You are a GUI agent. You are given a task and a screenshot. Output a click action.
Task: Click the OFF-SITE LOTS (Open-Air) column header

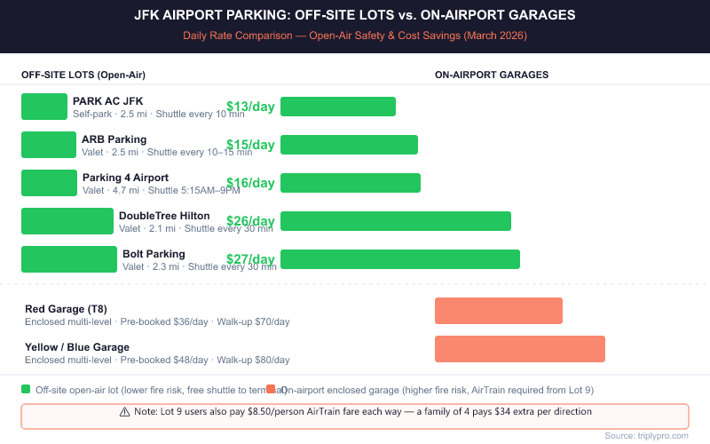click(x=83, y=75)
